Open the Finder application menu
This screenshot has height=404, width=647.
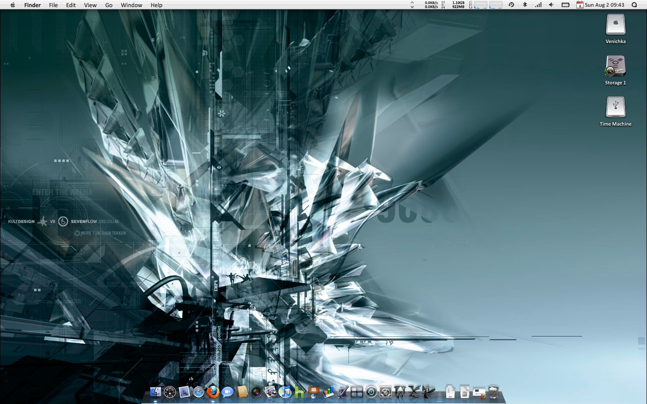tap(32, 5)
